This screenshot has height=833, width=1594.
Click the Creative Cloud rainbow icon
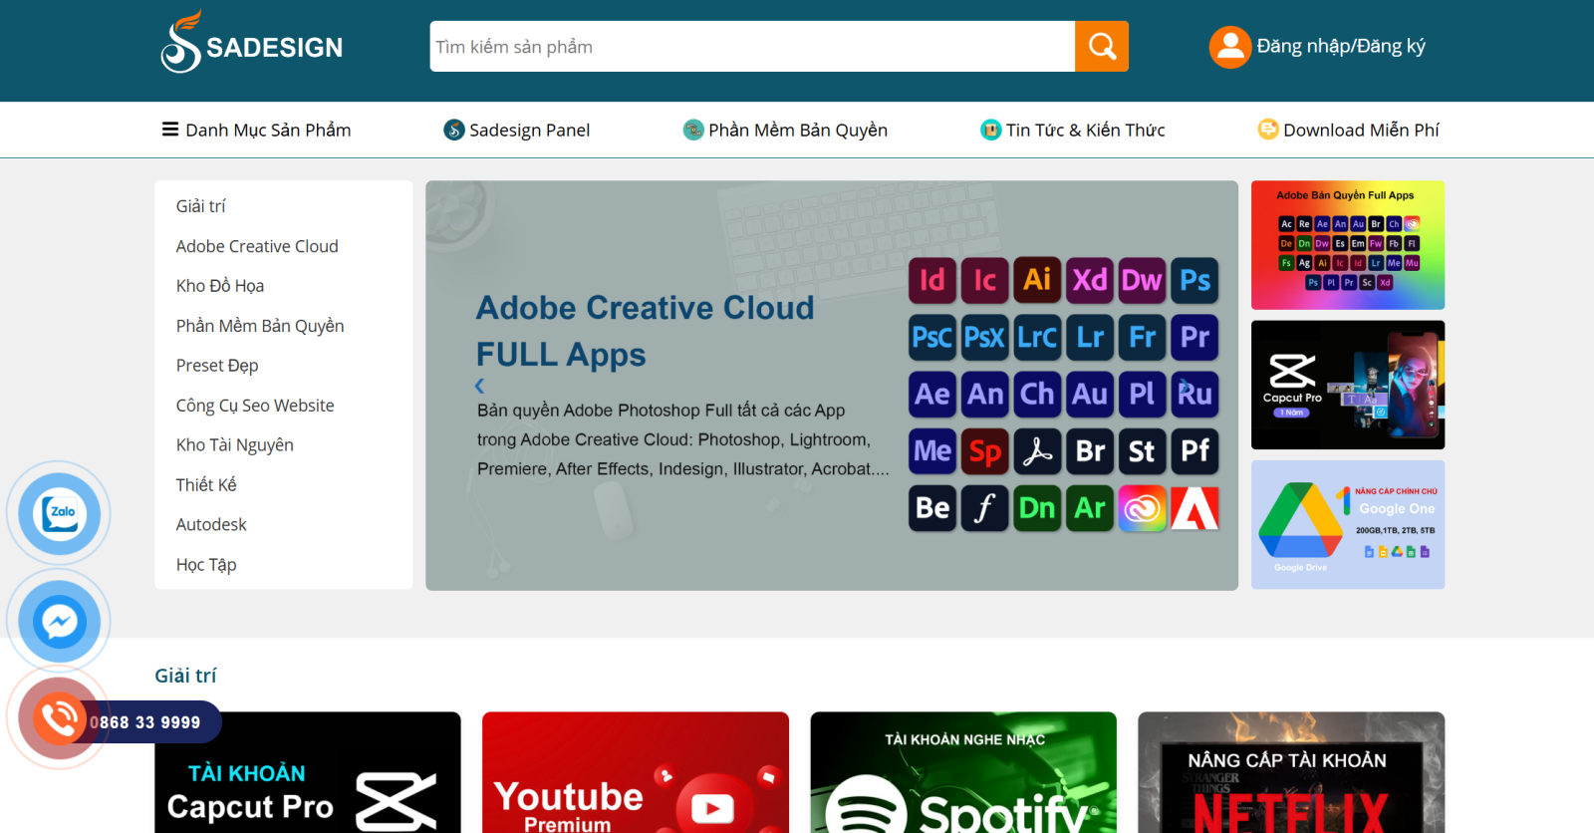1142,508
